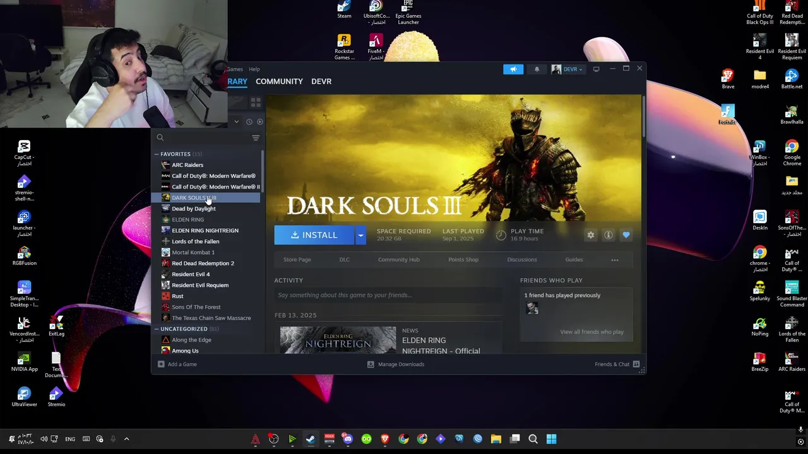Open Discord from the taskbar

(348, 439)
